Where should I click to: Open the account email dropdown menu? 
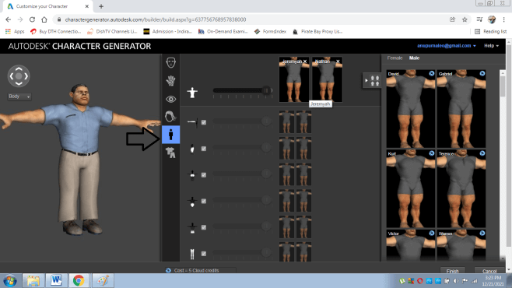447,46
